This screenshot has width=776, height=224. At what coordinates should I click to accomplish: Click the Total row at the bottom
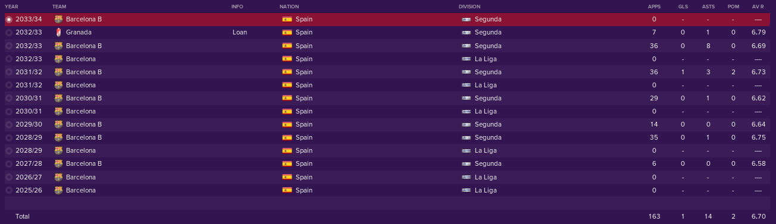pos(388,216)
